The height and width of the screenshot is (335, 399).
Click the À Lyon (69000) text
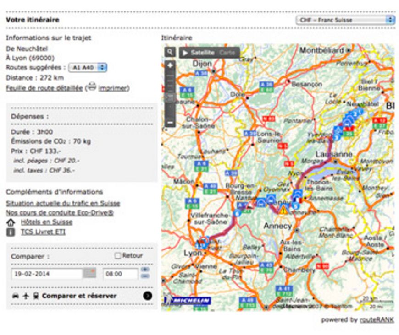[30, 58]
